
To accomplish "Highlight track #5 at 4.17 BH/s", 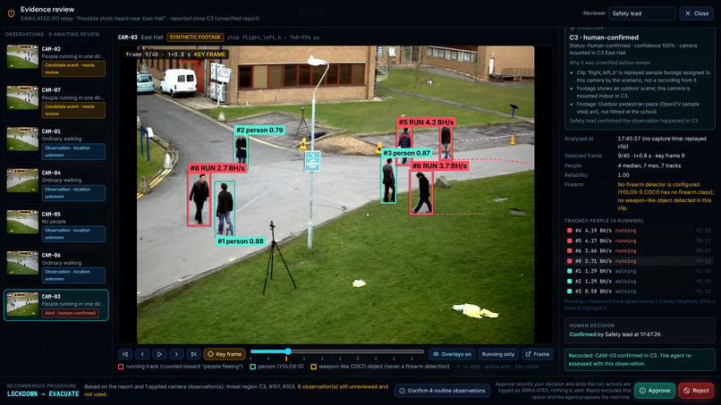I will (640, 240).
